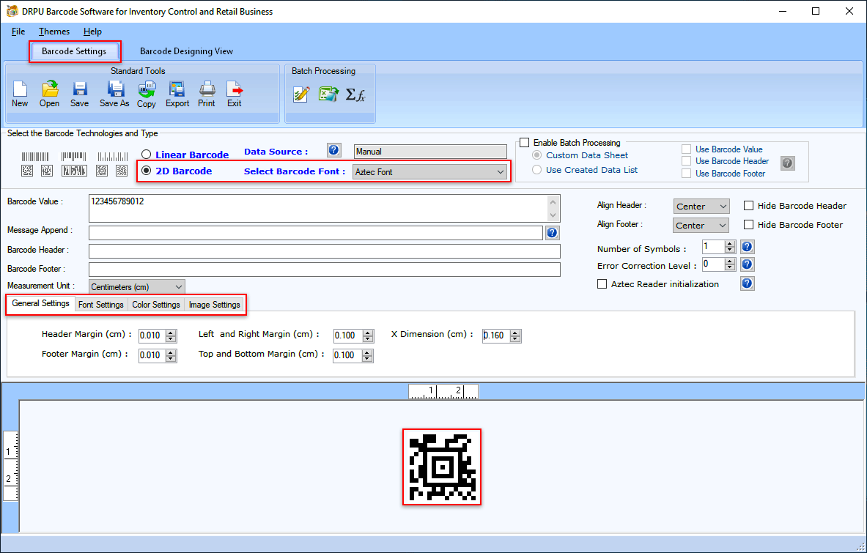Click the help icon for Error Correction Level
Image resolution: width=867 pixels, height=553 pixels.
point(747,265)
